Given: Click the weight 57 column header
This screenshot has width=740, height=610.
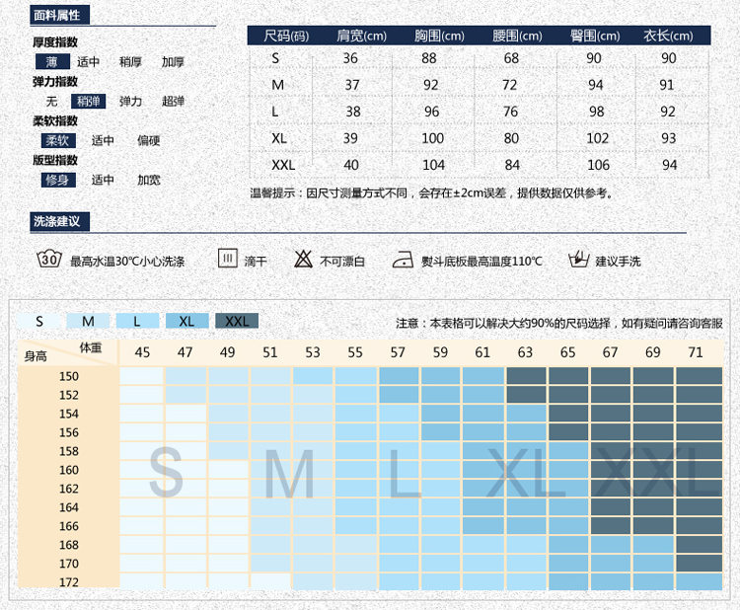Looking at the screenshot, I should click(398, 352).
